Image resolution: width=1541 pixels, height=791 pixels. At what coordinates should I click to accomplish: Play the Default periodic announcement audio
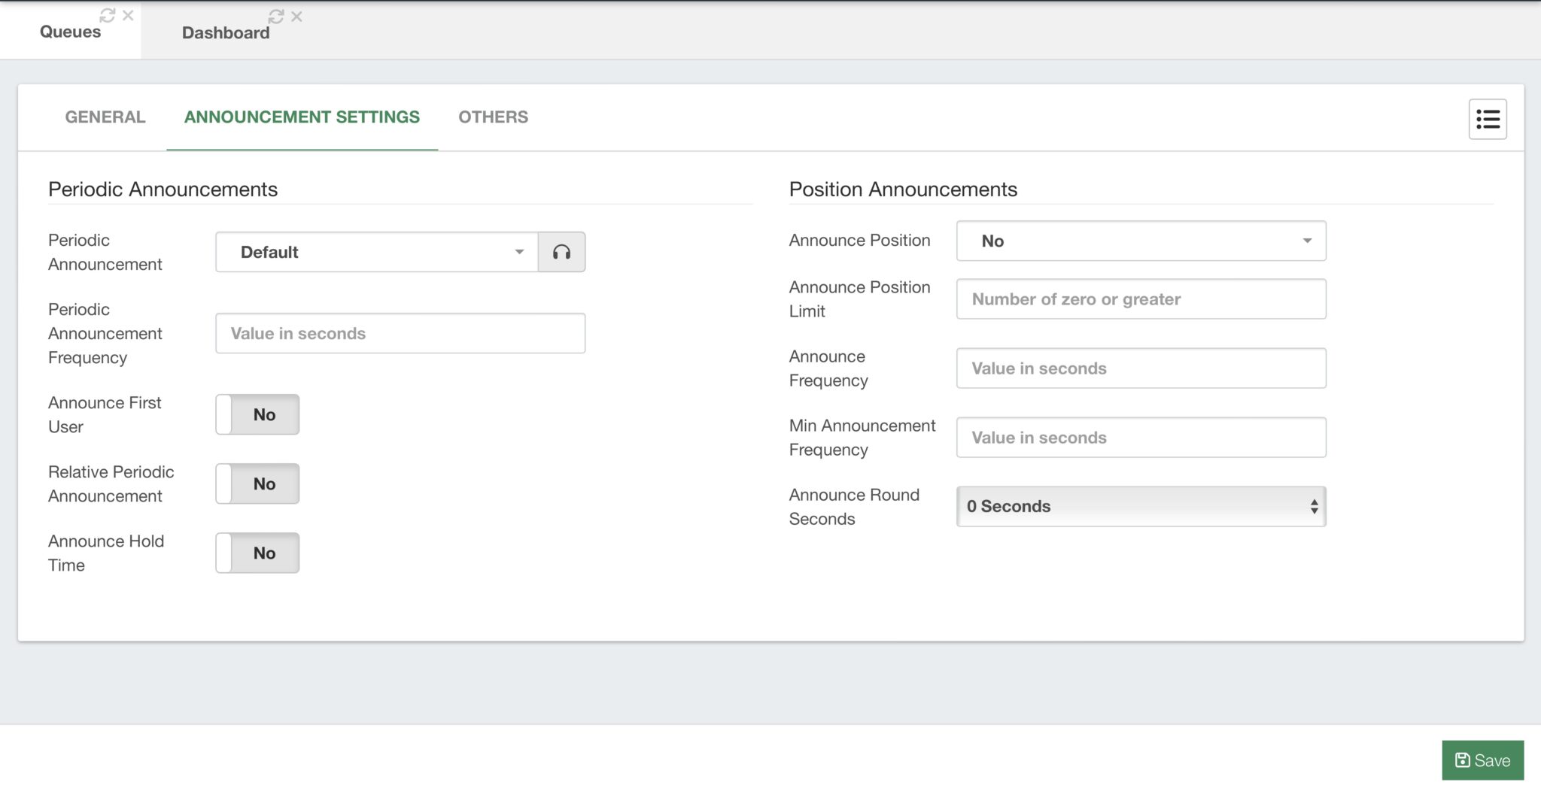pos(561,252)
